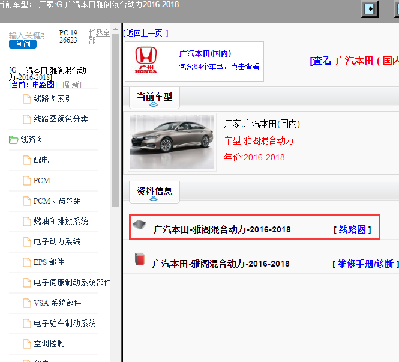Image resolution: width=399 pixels, height=362 pixels.
Task: Open 燃油和排放系统 tree item
Action: [x=61, y=221]
